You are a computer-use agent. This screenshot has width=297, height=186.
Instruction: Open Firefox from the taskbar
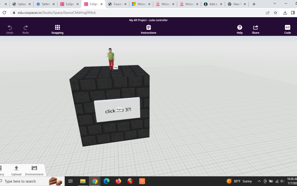click(x=118, y=181)
